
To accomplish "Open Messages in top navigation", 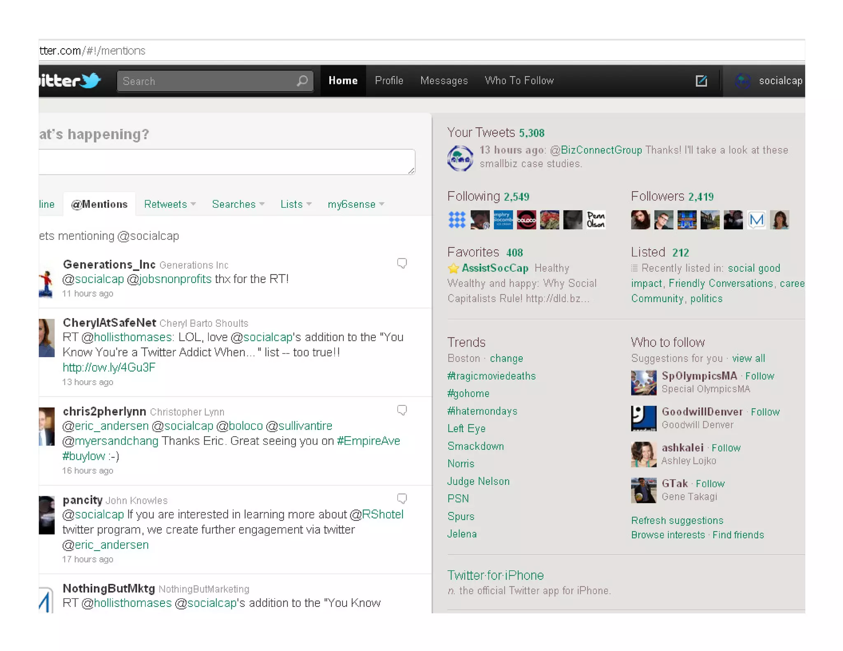I will [x=444, y=81].
